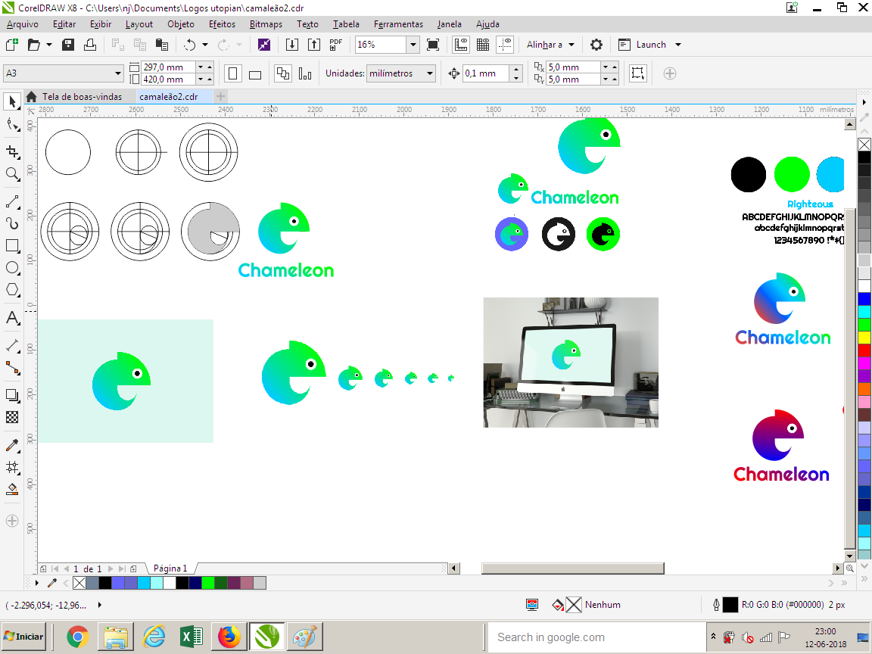Select the Color Eyedropper tool
872x654 pixels.
point(12,445)
